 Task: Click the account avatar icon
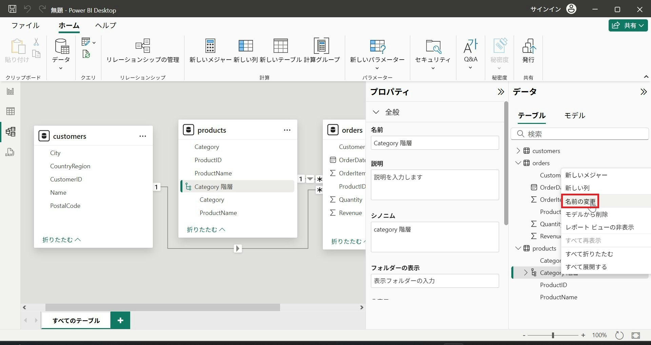click(571, 9)
